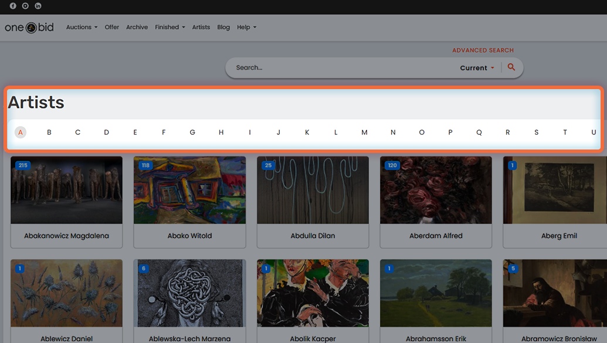Select letter S in artist index
Viewport: 607px width, 343px height.
[x=536, y=133]
